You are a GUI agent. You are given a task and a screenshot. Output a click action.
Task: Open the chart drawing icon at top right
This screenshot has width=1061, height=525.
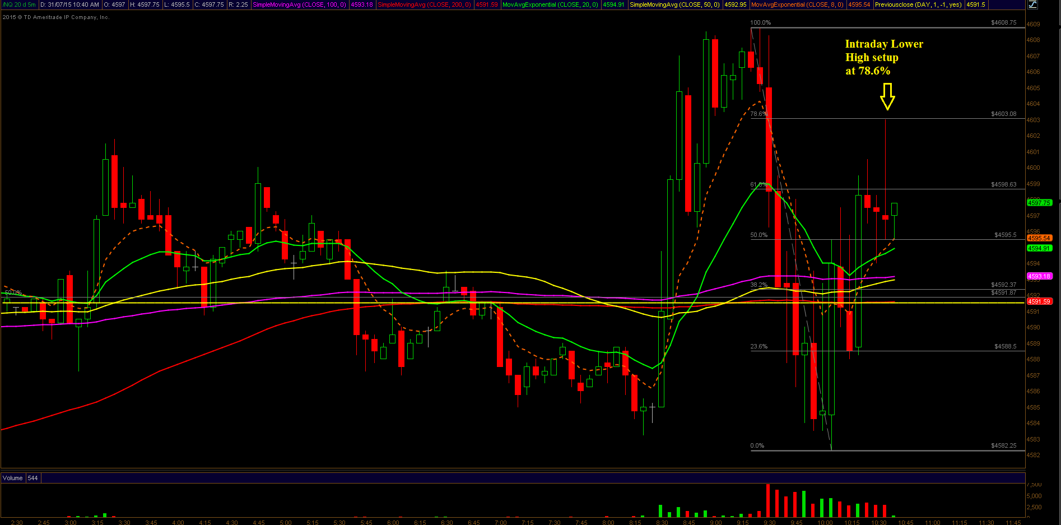(1032, 4)
